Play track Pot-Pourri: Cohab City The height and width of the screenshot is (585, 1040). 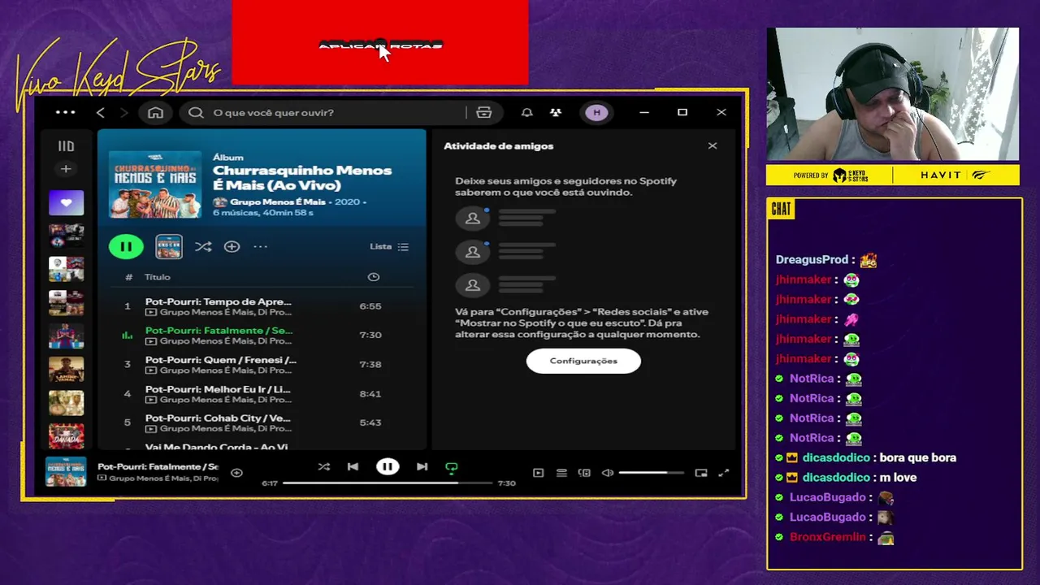click(262, 422)
